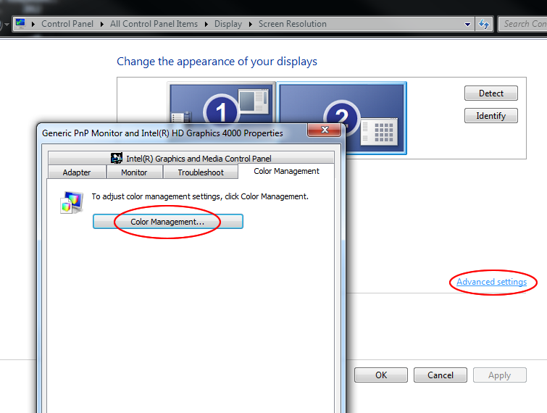Screen dimensions: 547x413
Task: Open the Troubleshoot tab
Action: (x=201, y=172)
